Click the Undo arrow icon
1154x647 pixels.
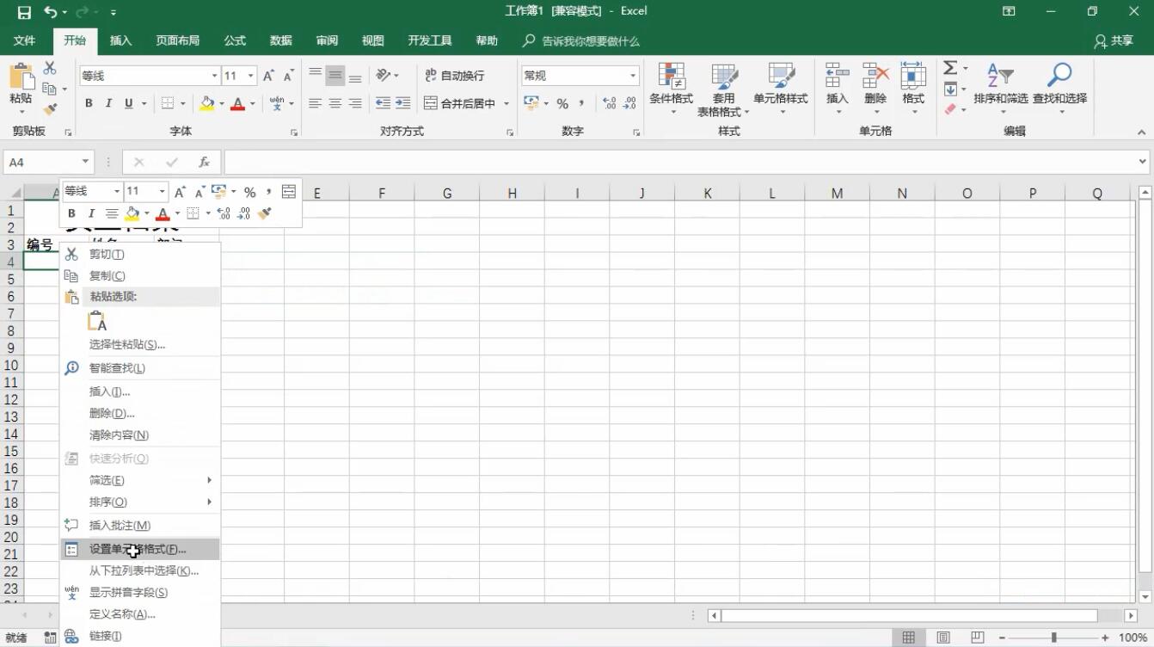tap(51, 12)
